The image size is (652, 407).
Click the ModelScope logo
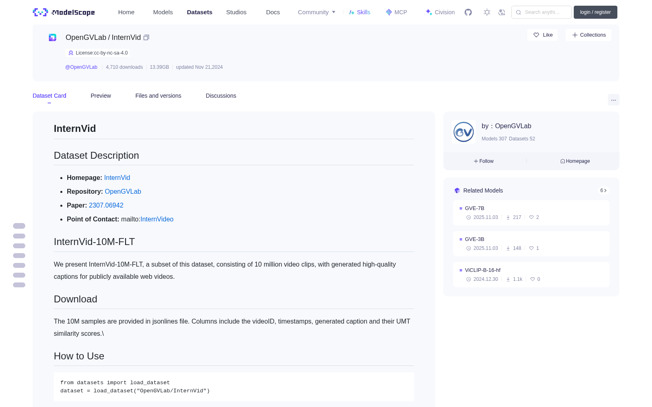(x=64, y=12)
